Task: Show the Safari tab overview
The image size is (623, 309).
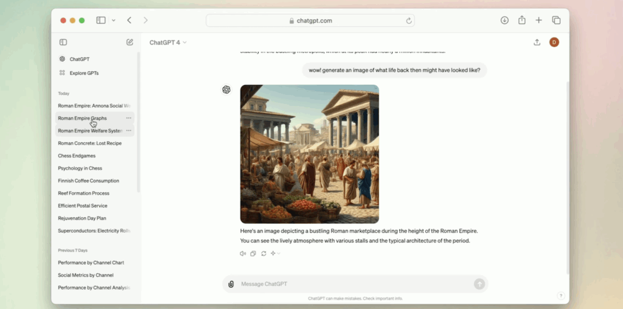Action: click(556, 20)
